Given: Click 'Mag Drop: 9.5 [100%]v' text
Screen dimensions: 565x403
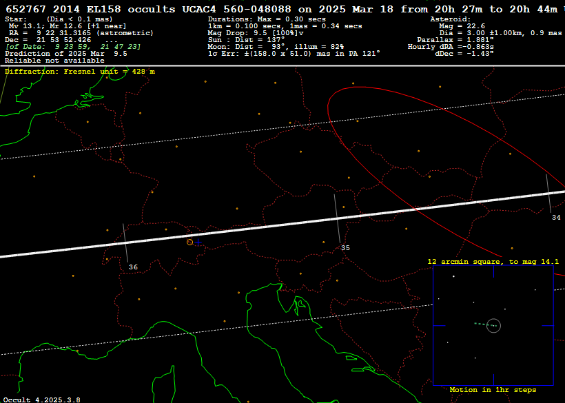Looking at the screenshot, I should click(256, 33).
